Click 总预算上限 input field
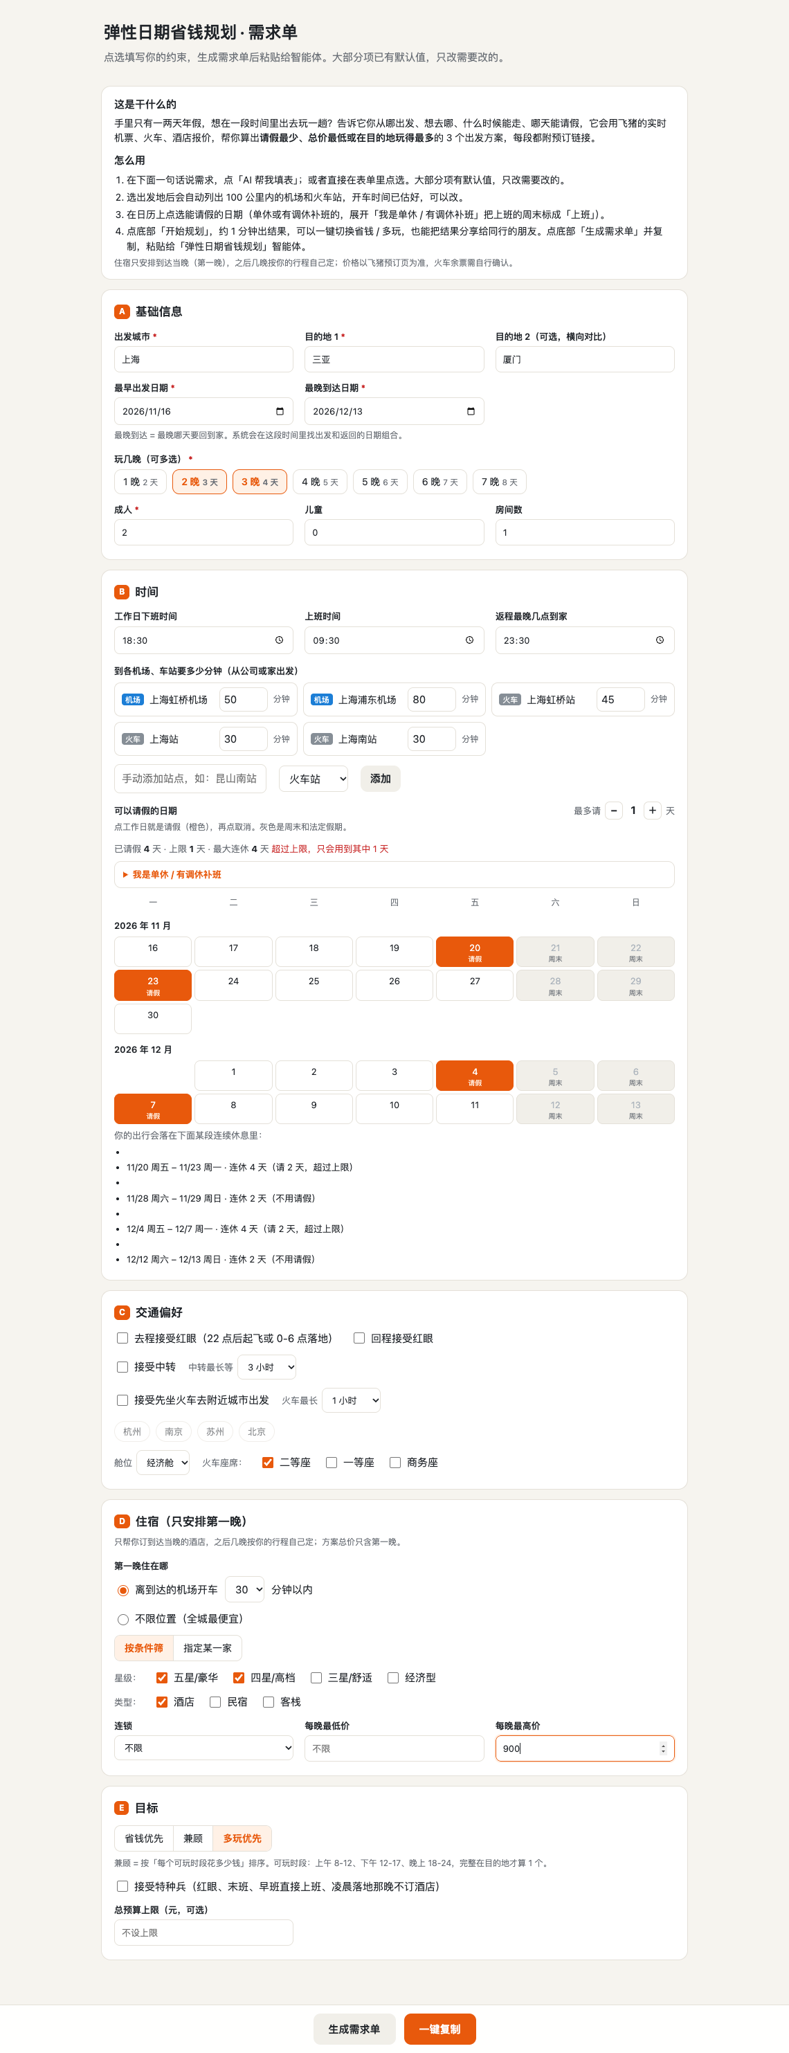Screen dimensions: 789x2053 click(x=204, y=1933)
